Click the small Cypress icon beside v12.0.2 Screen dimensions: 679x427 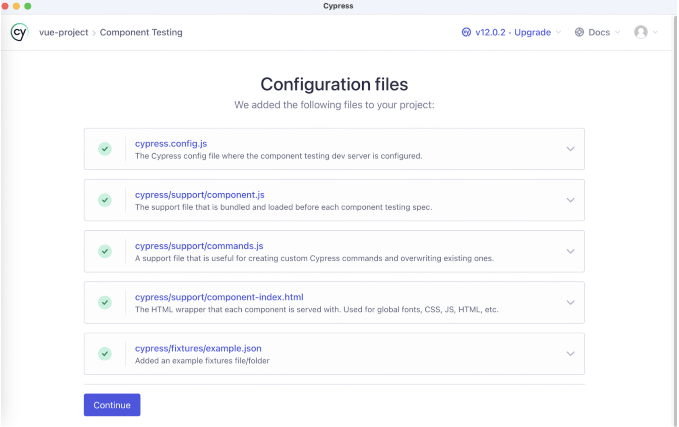[466, 32]
